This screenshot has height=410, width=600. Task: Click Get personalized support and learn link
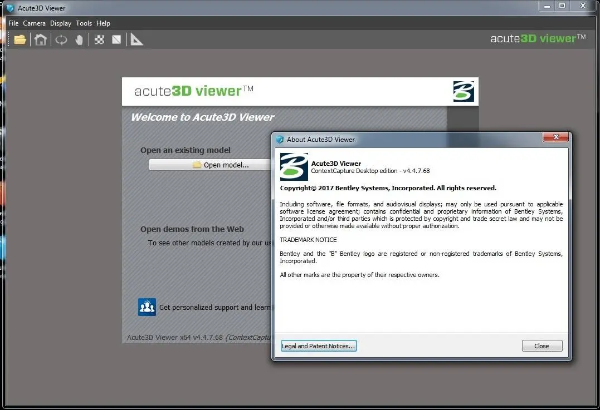(x=214, y=307)
